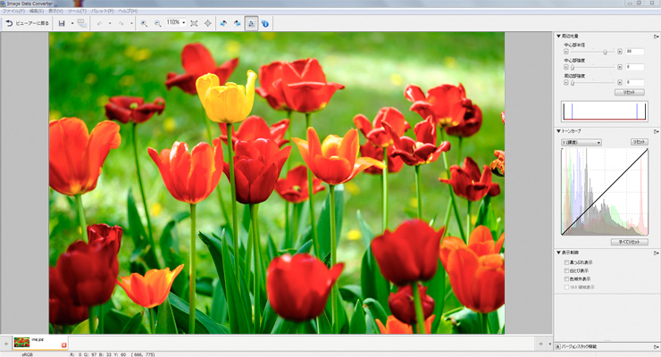
Task: Click the ビューアーに戻る button
Action: 25,23
